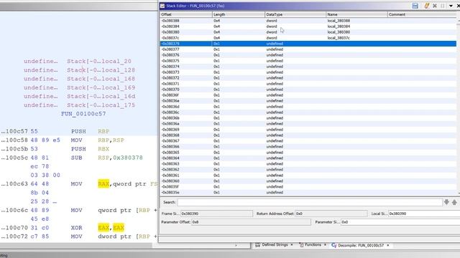Screen dimensions: 460x258
Task: Sort by the Comment column header
Action: pyautogui.click(x=422, y=14)
